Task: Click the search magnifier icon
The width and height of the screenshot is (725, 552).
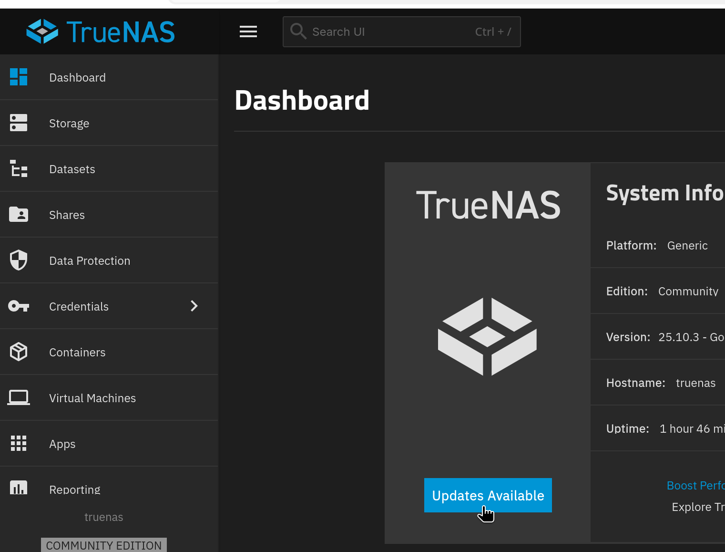Action: [298, 31]
